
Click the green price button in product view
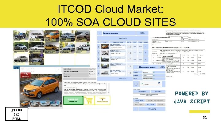73,100
